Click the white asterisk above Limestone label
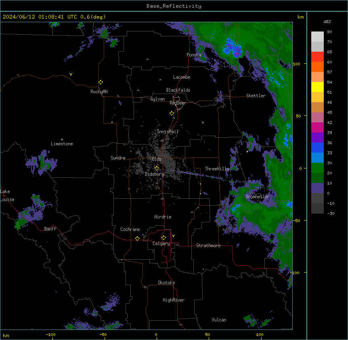Image resolution: width=348 pixels, height=340 pixels. pyautogui.click(x=62, y=140)
